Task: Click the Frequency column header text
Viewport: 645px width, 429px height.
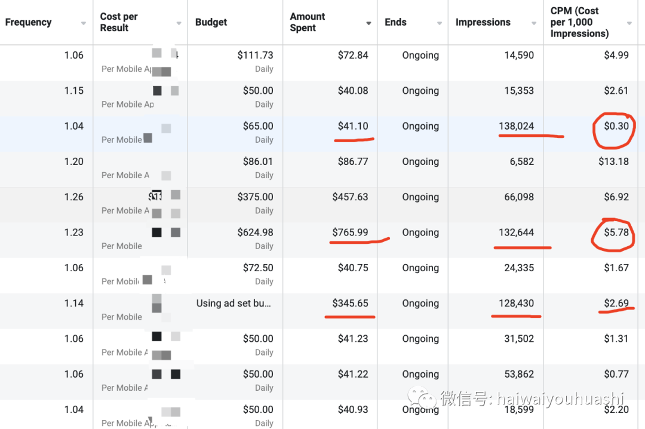Action: coord(29,22)
